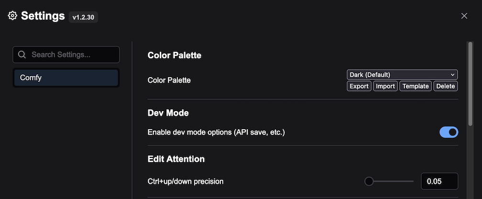Click the Edit Attention section heading
Screen dimensions: 482x199
[x=176, y=159]
